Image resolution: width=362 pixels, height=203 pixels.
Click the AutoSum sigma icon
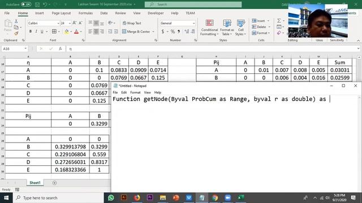point(279,21)
